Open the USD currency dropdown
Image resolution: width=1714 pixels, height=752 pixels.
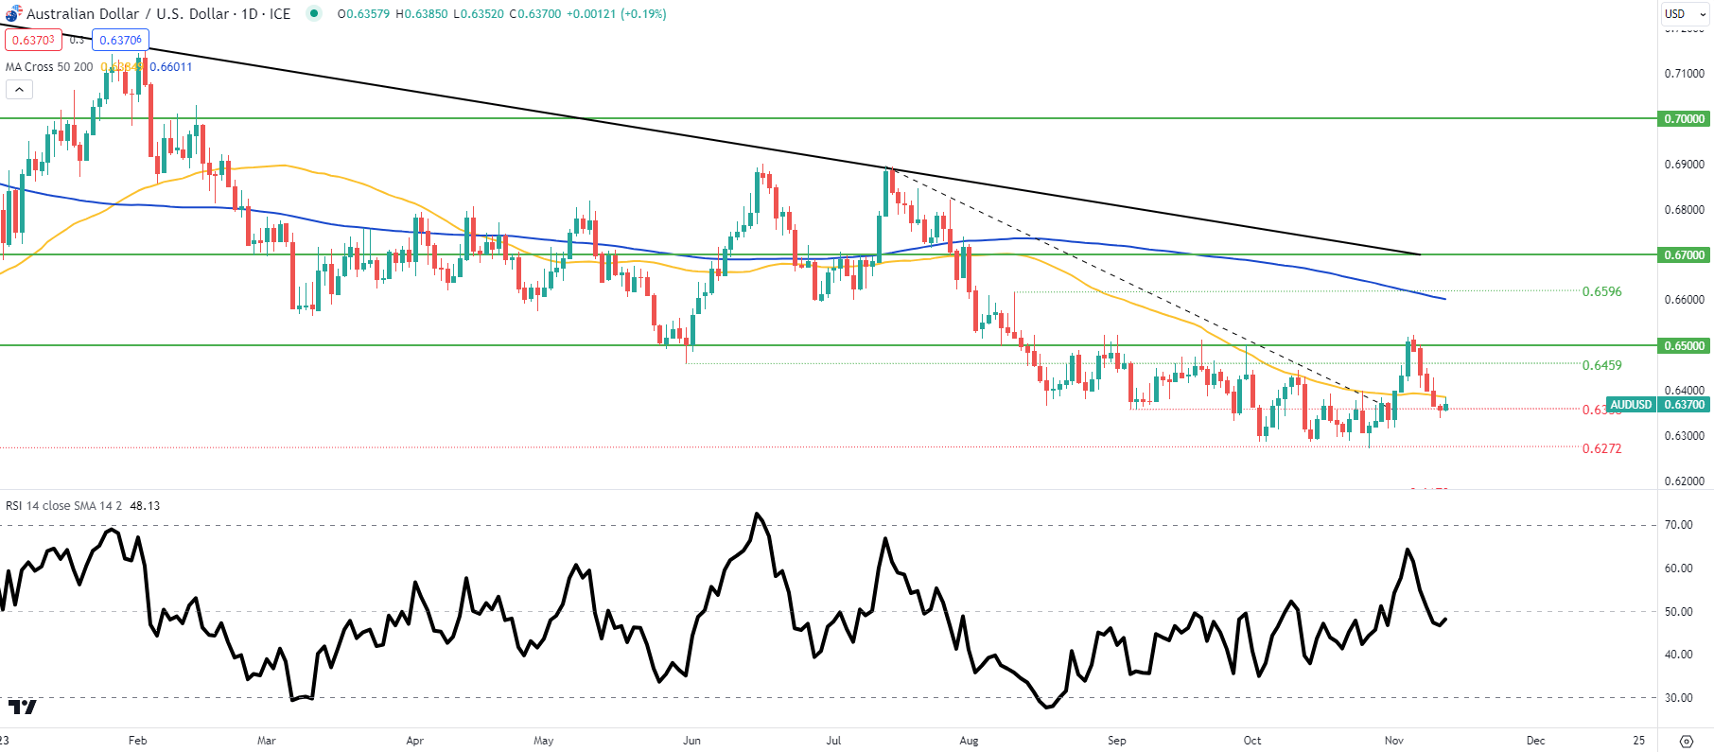pyautogui.click(x=1687, y=13)
